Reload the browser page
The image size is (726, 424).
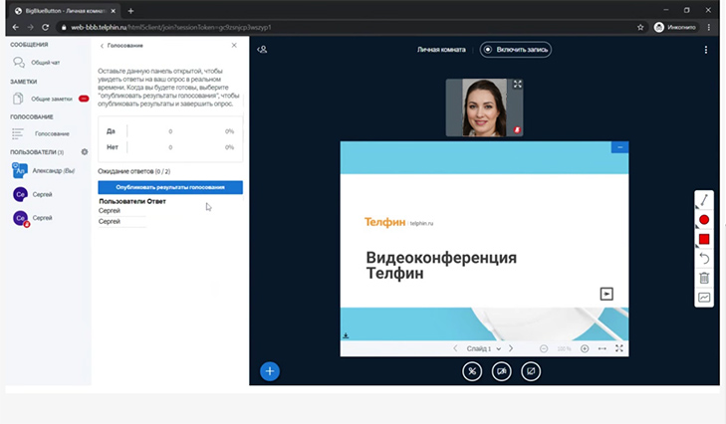[x=46, y=27]
